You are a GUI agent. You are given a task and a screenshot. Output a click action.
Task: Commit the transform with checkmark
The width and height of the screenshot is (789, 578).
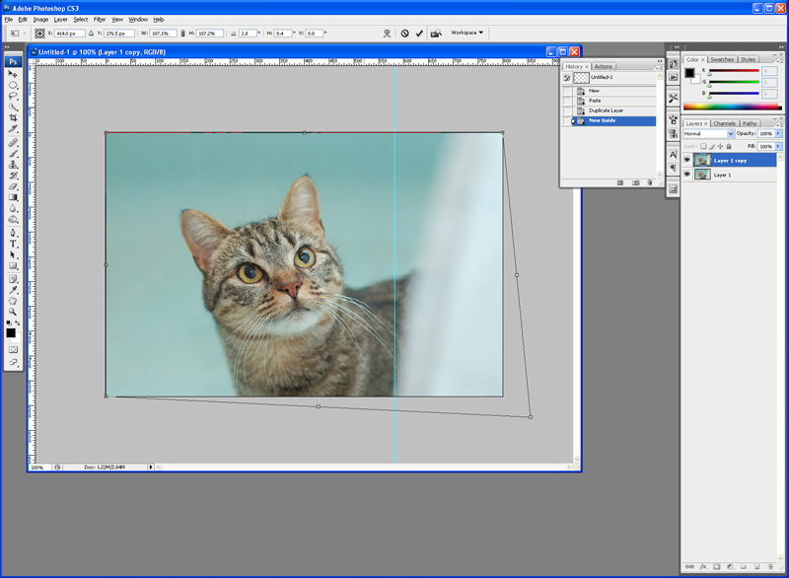click(x=419, y=34)
